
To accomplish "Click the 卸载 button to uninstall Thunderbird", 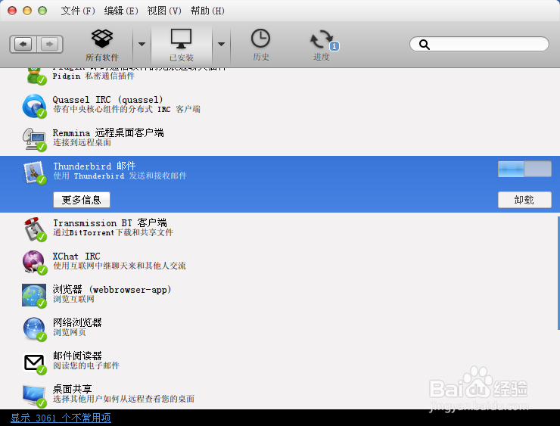I will (524, 200).
